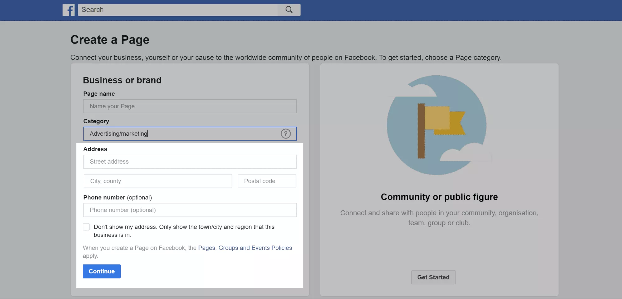Click the Don't show my address text
This screenshot has height=299, width=622.
click(184, 231)
